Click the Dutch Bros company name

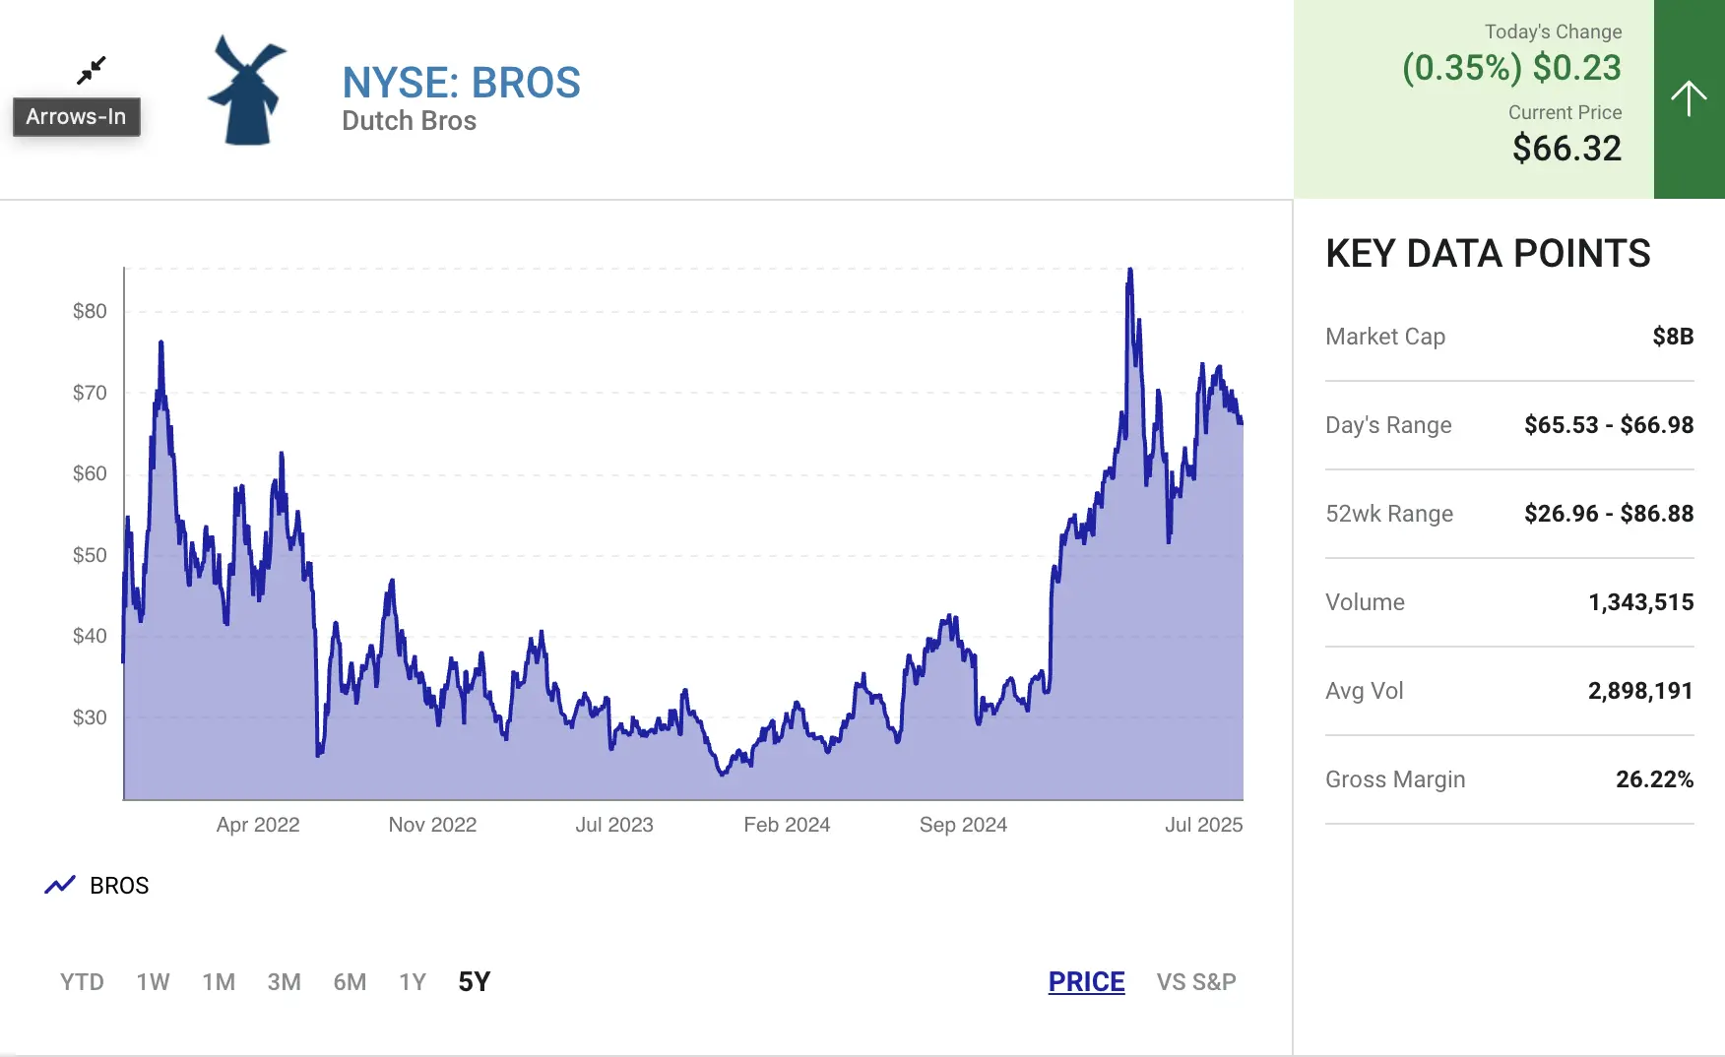[409, 121]
